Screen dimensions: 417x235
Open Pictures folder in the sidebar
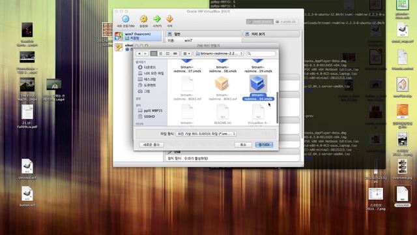click(144, 91)
